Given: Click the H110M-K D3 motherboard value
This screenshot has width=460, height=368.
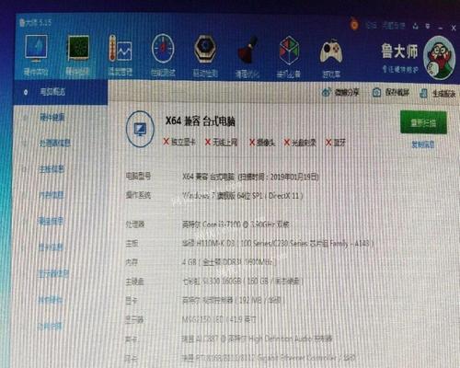Looking at the screenshot, I should point(278,244).
